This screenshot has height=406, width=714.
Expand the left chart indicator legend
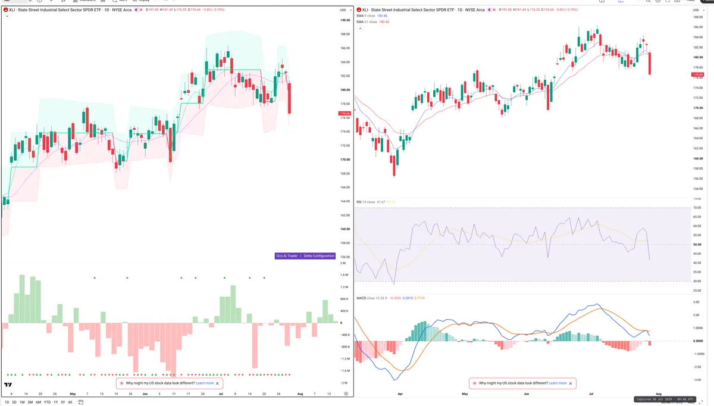tap(7, 16)
